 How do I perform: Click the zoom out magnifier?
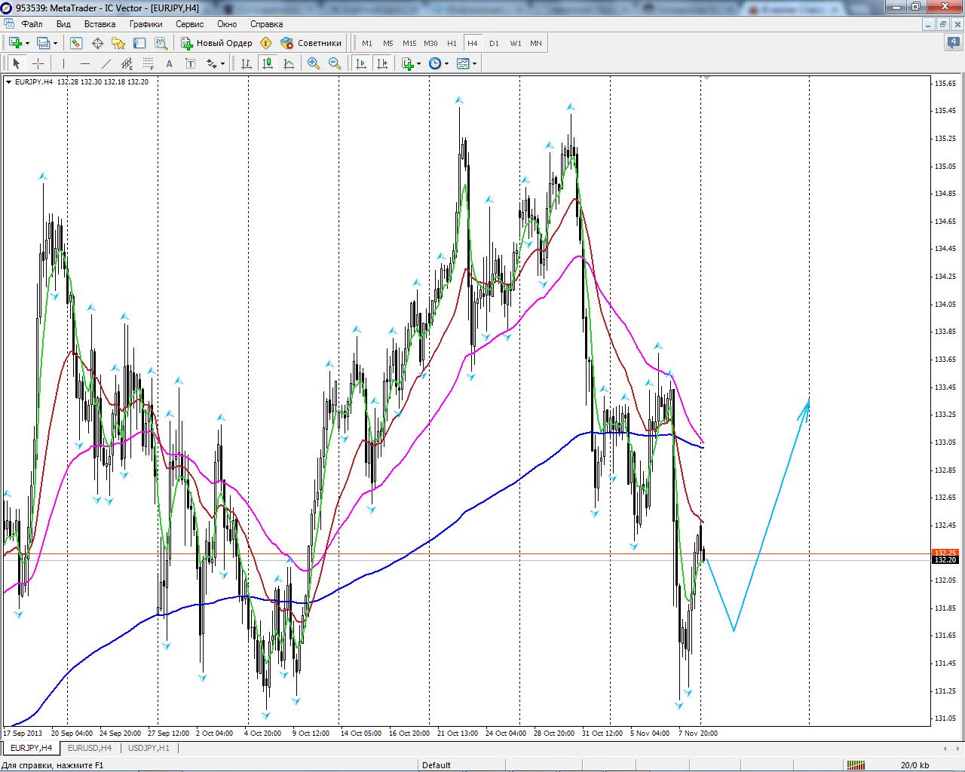335,64
